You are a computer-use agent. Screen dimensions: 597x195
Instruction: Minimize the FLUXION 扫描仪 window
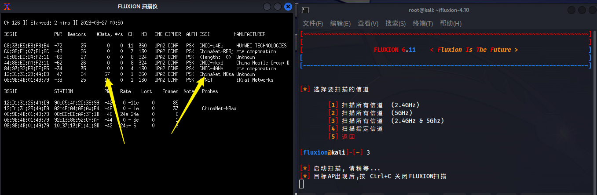267,7
